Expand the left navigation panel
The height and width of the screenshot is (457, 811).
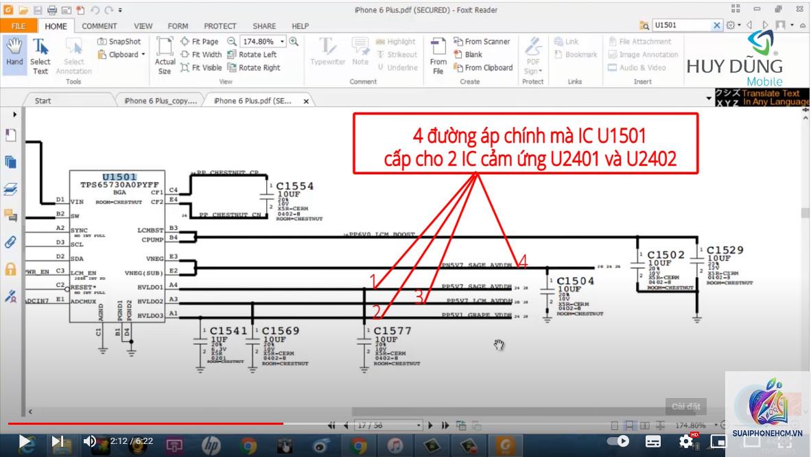pos(14,115)
